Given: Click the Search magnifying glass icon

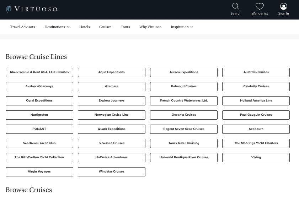Looking at the screenshot, I should coord(236,7).
